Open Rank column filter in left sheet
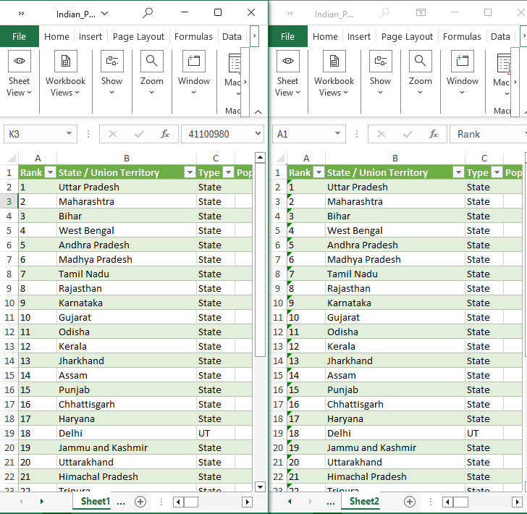Image resolution: width=527 pixels, height=514 pixels. point(50,172)
